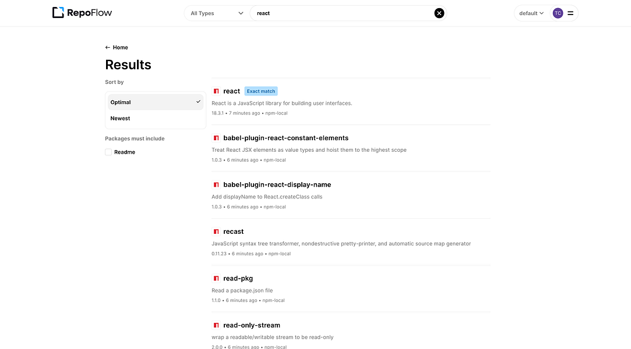Click 'Read a package.json file' text
This screenshot has height=349, width=631.
click(x=242, y=290)
